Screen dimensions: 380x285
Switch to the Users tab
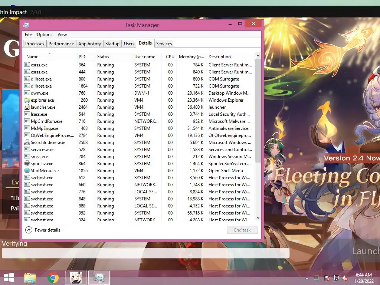129,44
